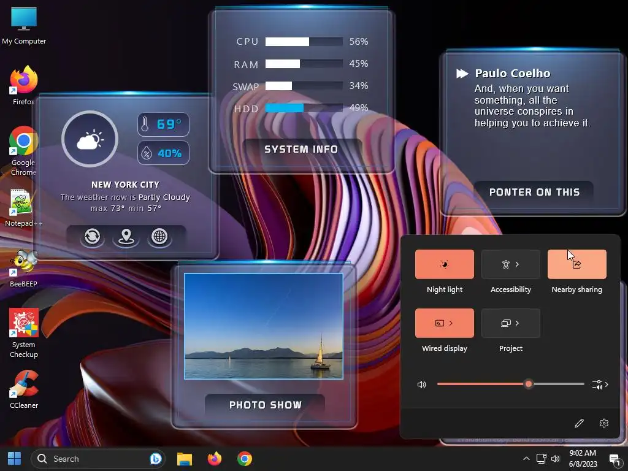
Task: Click the SWAP 34% value
Action: point(358,86)
